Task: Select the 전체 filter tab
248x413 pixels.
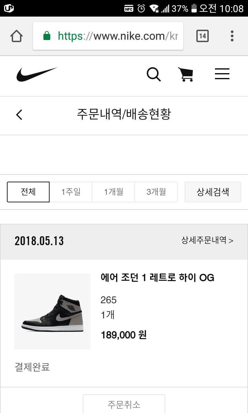Action: click(x=28, y=192)
